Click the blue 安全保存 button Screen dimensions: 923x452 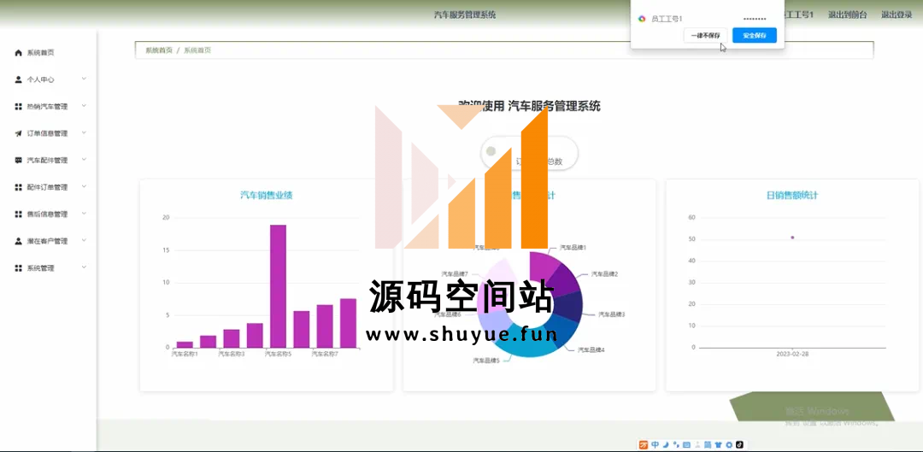pos(754,35)
